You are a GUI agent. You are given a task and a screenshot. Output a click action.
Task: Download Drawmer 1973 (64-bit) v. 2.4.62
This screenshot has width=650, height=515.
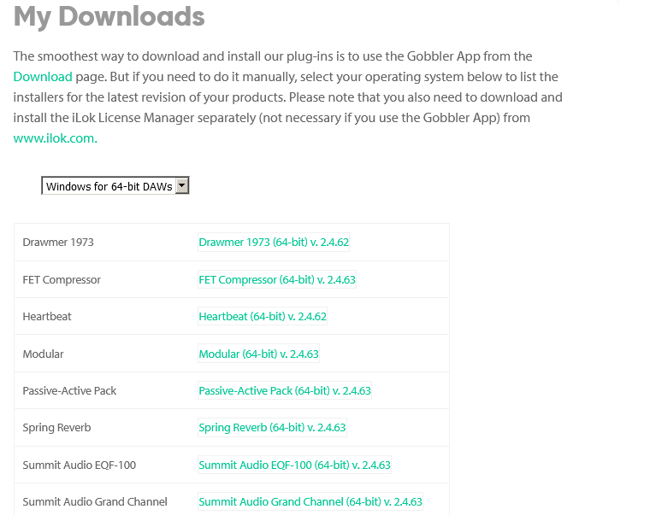(274, 243)
